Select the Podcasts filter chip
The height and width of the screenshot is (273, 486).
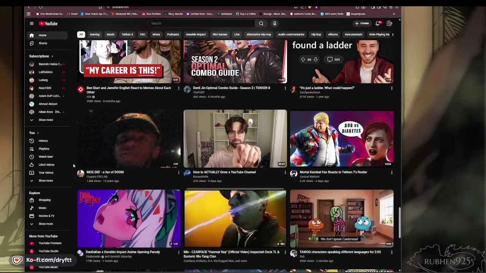[x=173, y=35]
